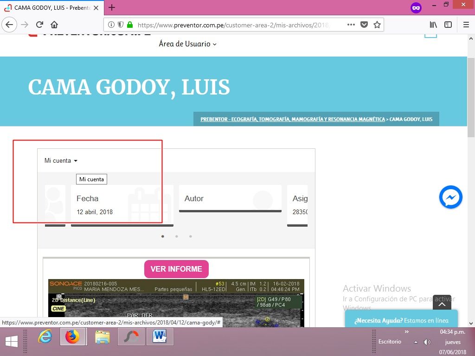Click the forward navigation arrow
The width and height of the screenshot is (475, 356).
point(25,25)
